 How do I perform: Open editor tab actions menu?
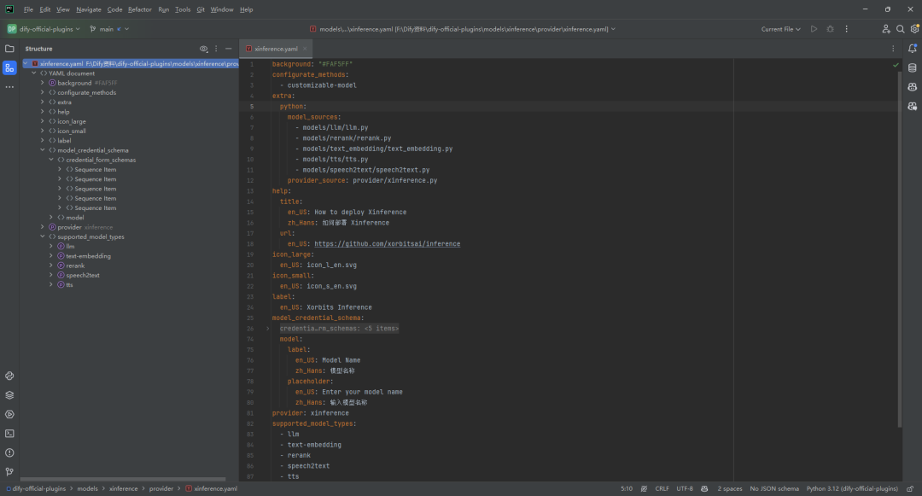click(893, 49)
